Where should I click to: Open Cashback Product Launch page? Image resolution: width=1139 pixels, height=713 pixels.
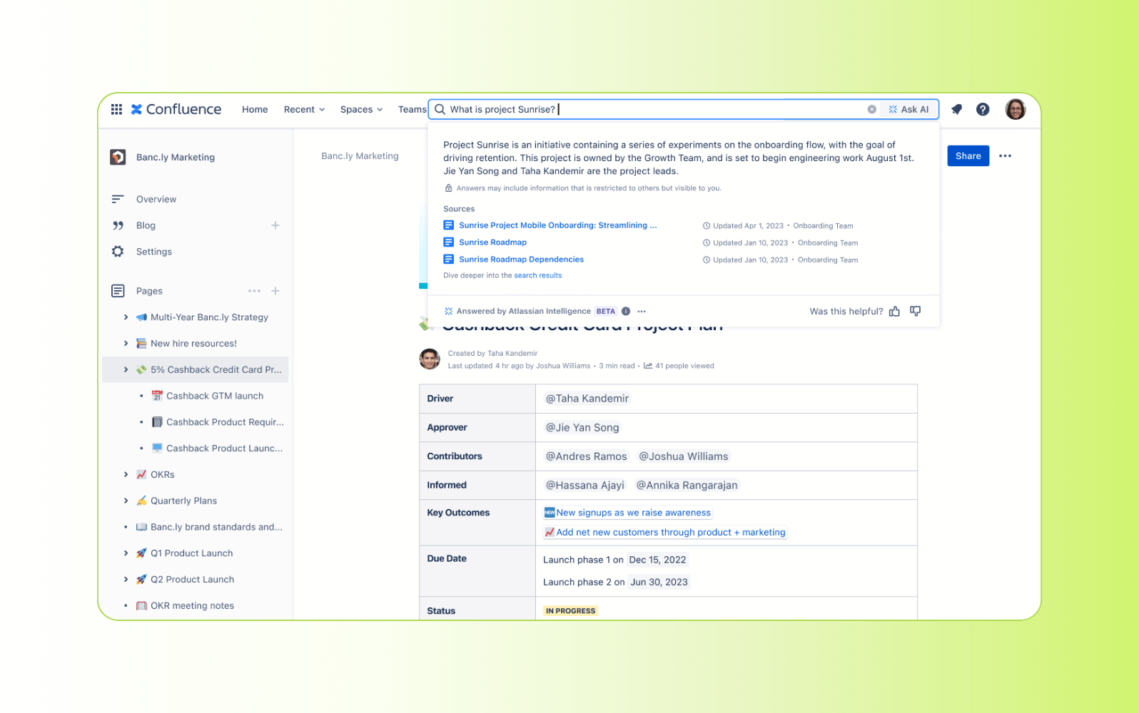point(224,448)
